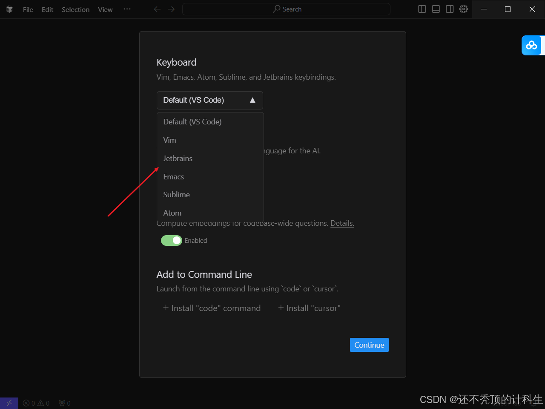Toggle the secondary side bar layout icon
This screenshot has height=409, width=545.
coord(450,9)
